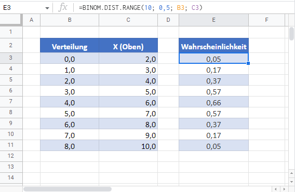This screenshot has width=295, height=192.
Task: Click the fx function icon
Action: [63, 8]
